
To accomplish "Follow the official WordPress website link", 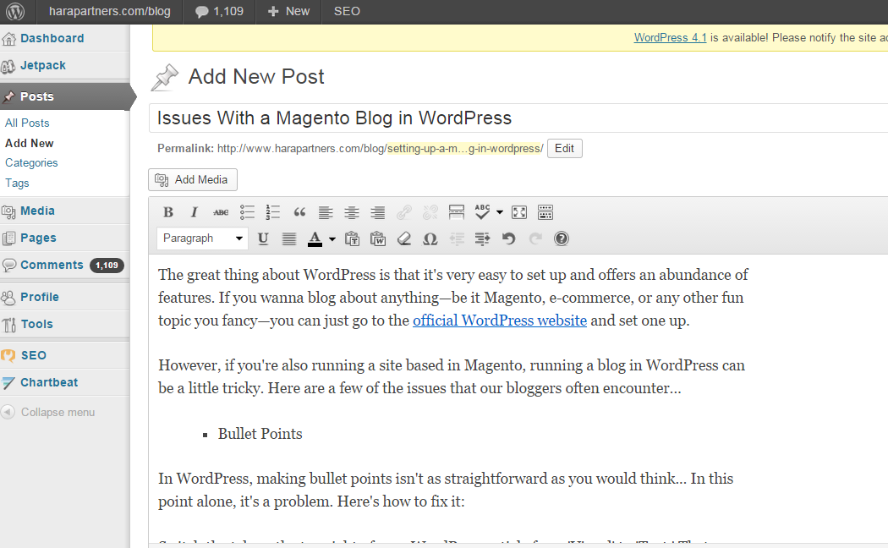I will 500,321.
